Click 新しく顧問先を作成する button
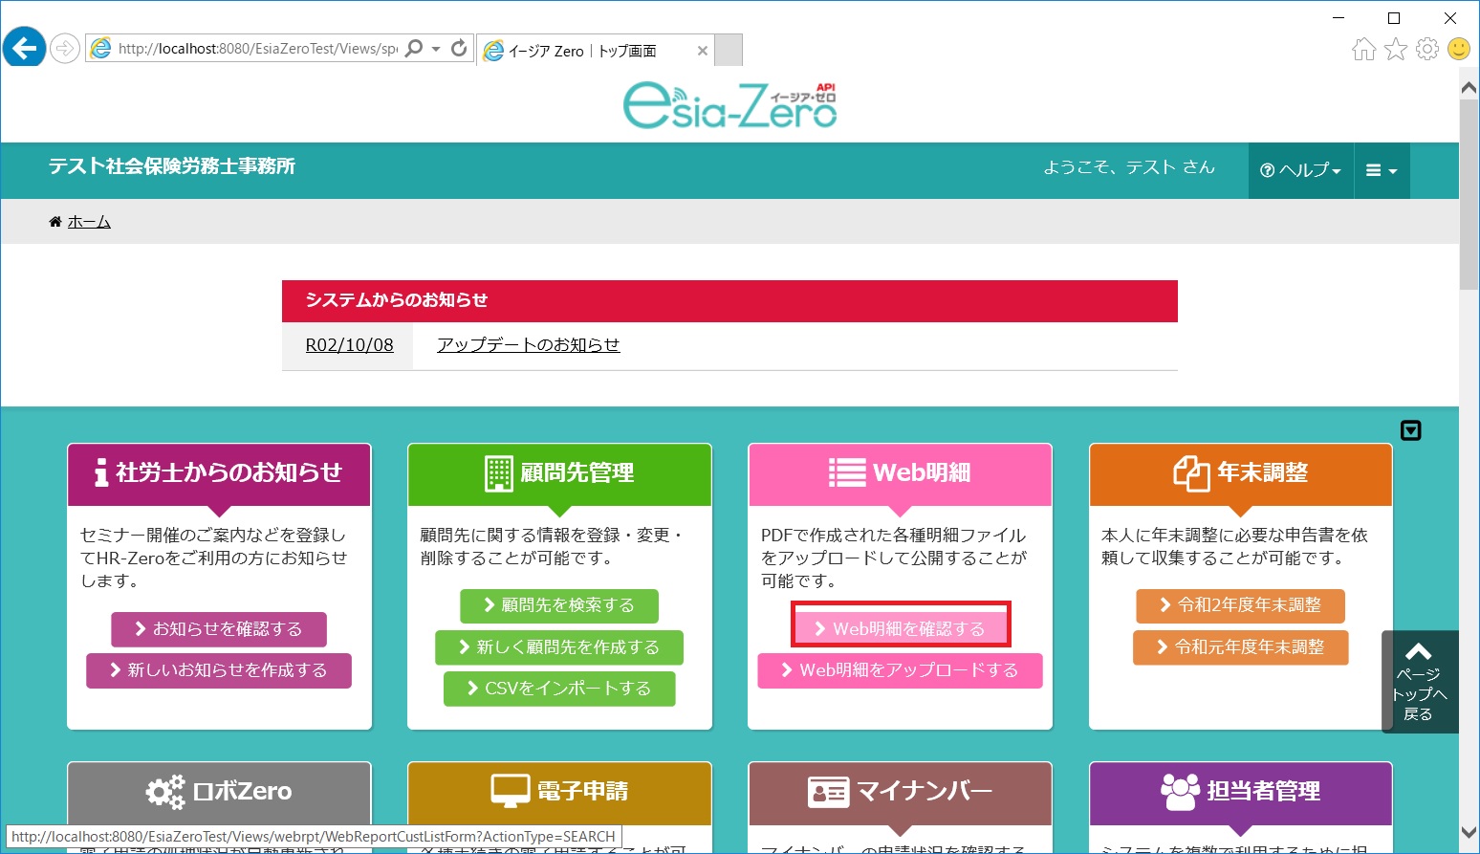The image size is (1480, 854). 559,647
